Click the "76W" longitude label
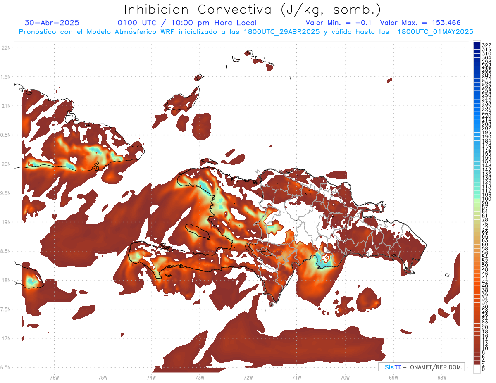This screenshot has width=496, height=383. pyautogui.click(x=54, y=377)
